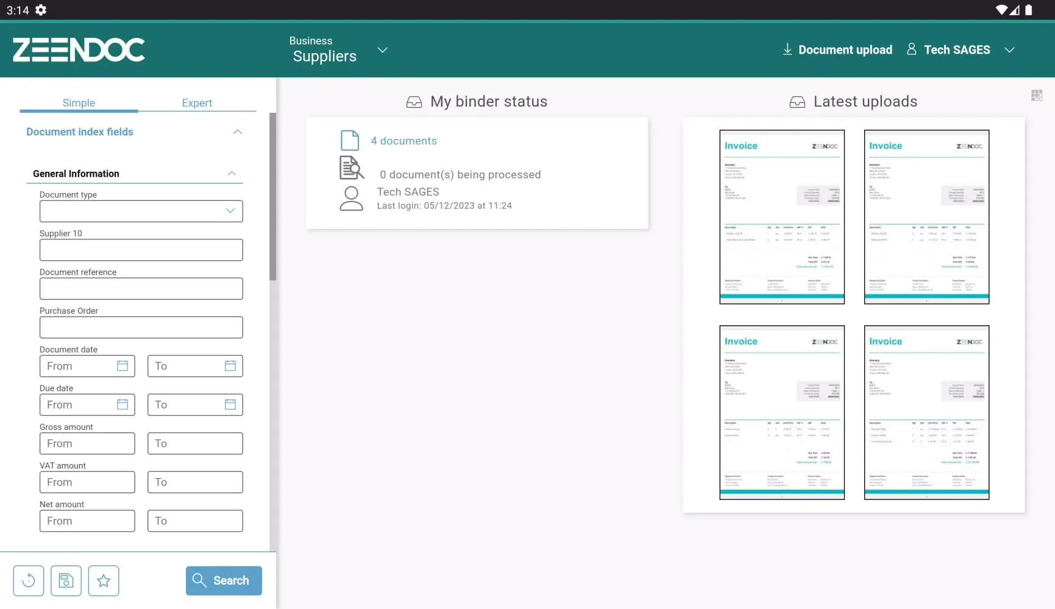Click the Document reference input field
The image size is (1055, 609).
pyautogui.click(x=141, y=289)
